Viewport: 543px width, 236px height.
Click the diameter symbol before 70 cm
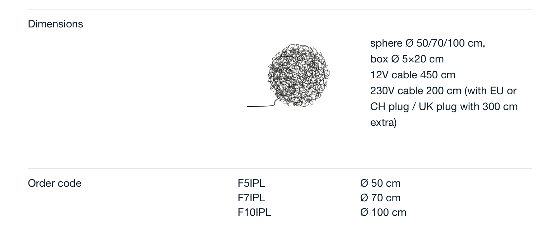(364, 198)
